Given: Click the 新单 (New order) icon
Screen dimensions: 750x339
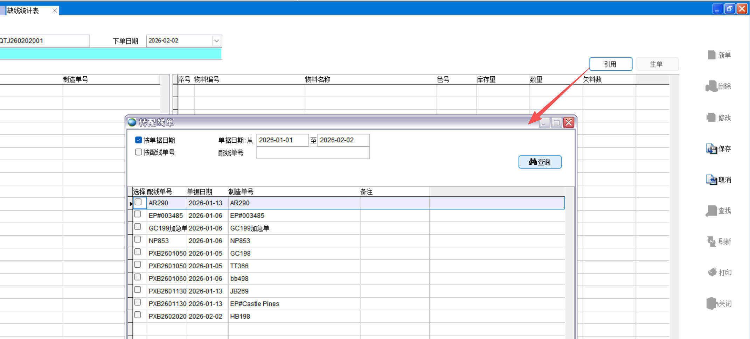Looking at the screenshot, I should click(711, 55).
